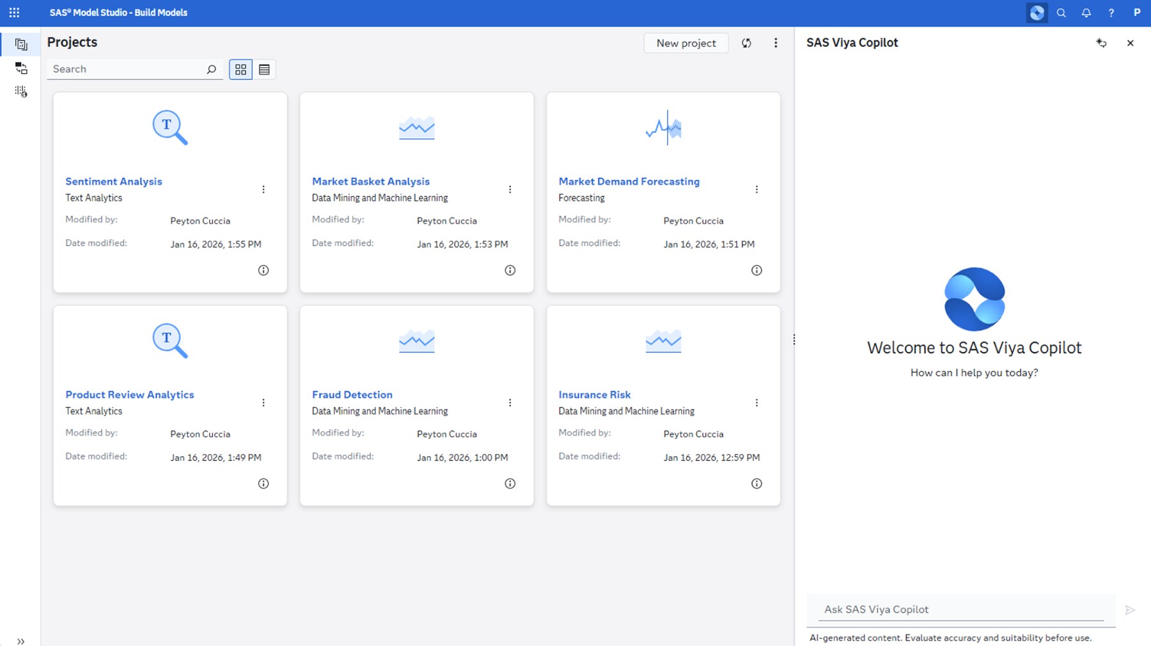1151x646 pixels.
Task: Open Projects page overflow menu
Action: (776, 43)
